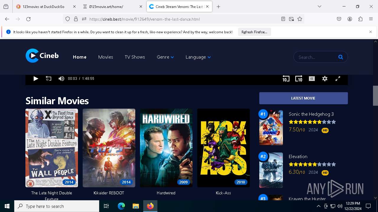The height and width of the screenshot is (212, 378).
Task: Click the tracking protection shield icon
Action: pyautogui.click(x=68, y=19)
